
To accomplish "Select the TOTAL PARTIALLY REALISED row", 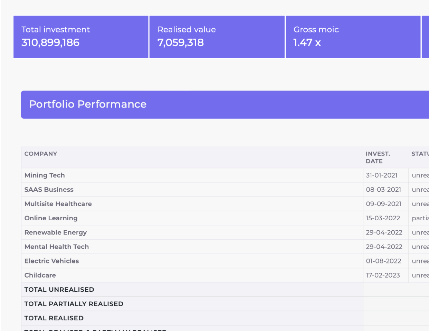I will pyautogui.click(x=74, y=304).
